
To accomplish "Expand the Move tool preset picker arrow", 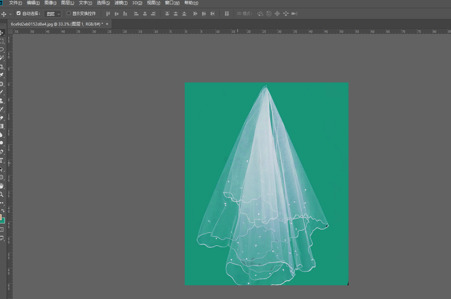I will (x=10, y=14).
